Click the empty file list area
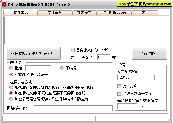173x123 pixels. (86, 30)
